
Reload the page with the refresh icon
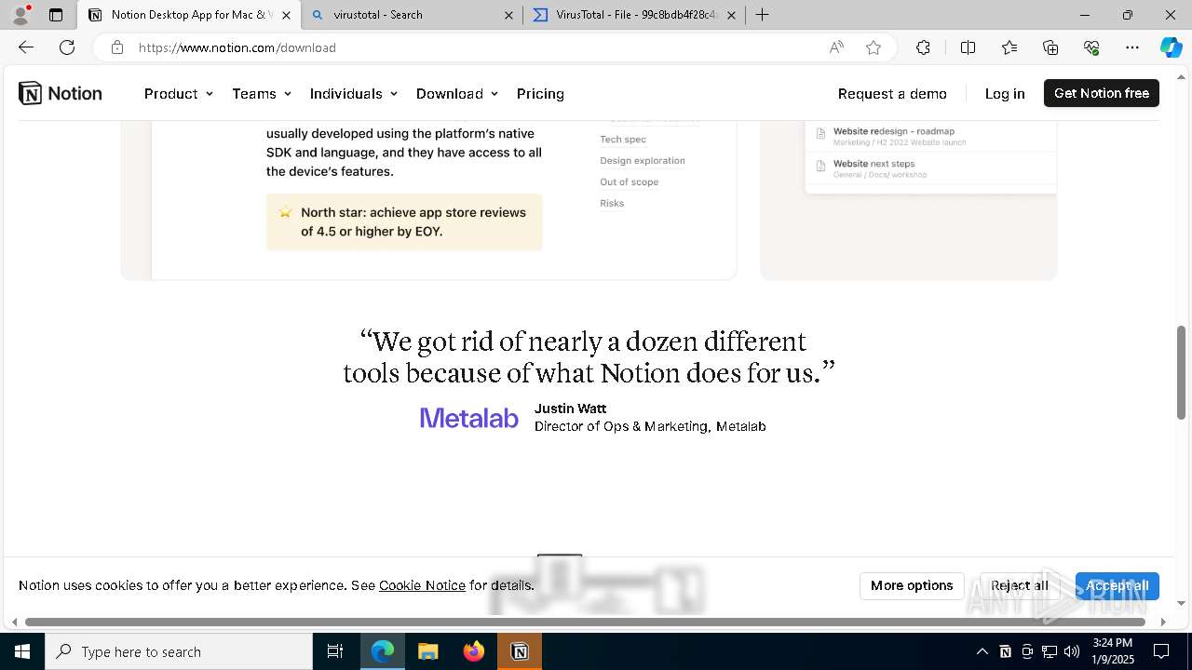click(x=67, y=47)
